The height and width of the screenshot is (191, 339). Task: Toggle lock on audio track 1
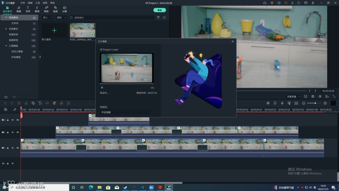pyautogui.click(x=8, y=164)
